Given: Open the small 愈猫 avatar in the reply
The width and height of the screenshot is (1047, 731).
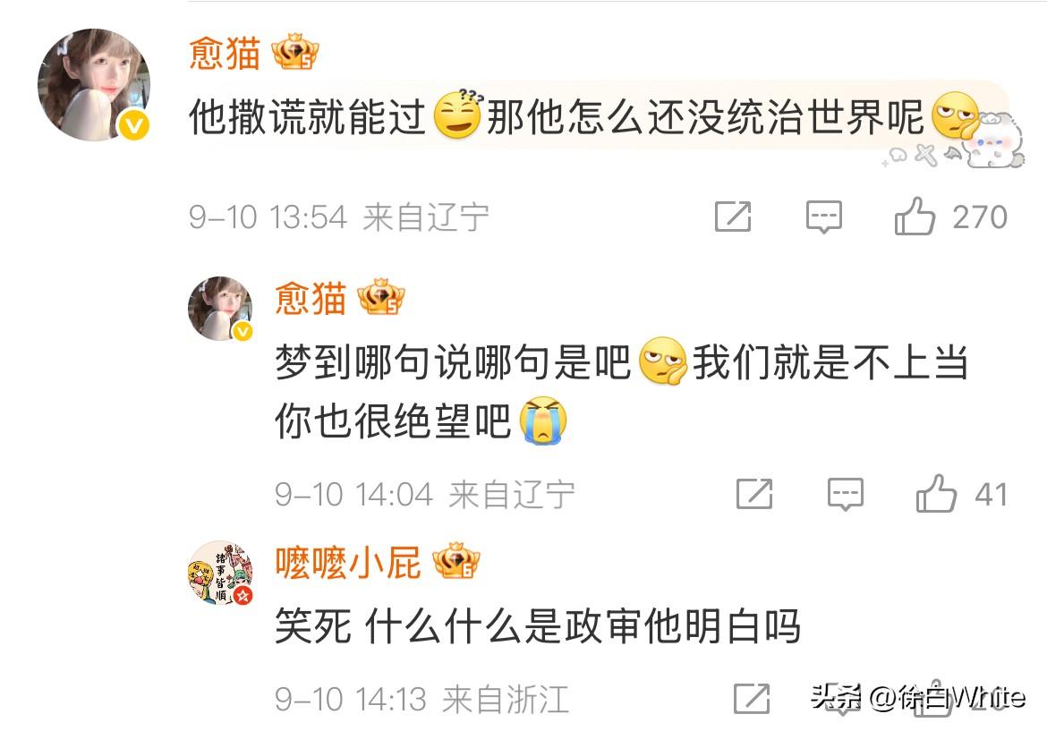Looking at the screenshot, I should [220, 309].
